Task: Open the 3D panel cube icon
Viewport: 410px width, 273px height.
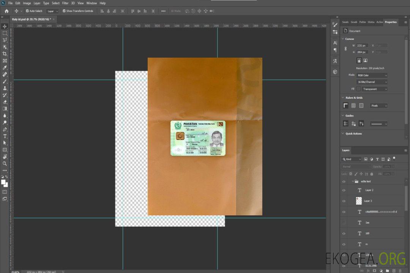Action: tap(335, 71)
